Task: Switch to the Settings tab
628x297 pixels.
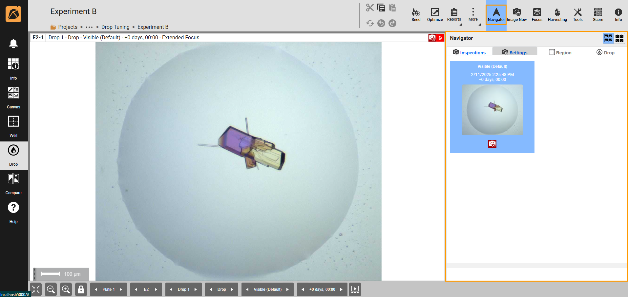Action: tap(515, 52)
